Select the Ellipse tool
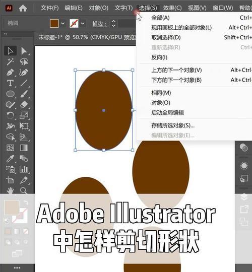The height and width of the screenshot is (272, 252). [x=10, y=94]
